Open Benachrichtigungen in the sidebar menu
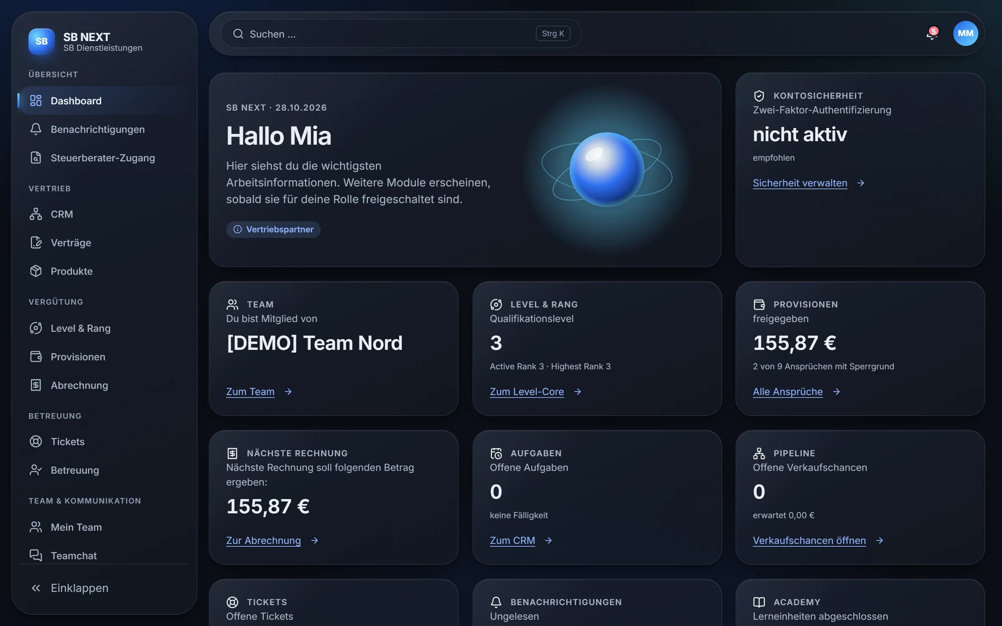 point(104,129)
